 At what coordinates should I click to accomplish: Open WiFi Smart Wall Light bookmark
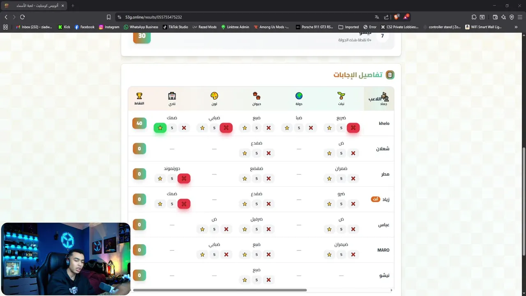(x=483, y=27)
